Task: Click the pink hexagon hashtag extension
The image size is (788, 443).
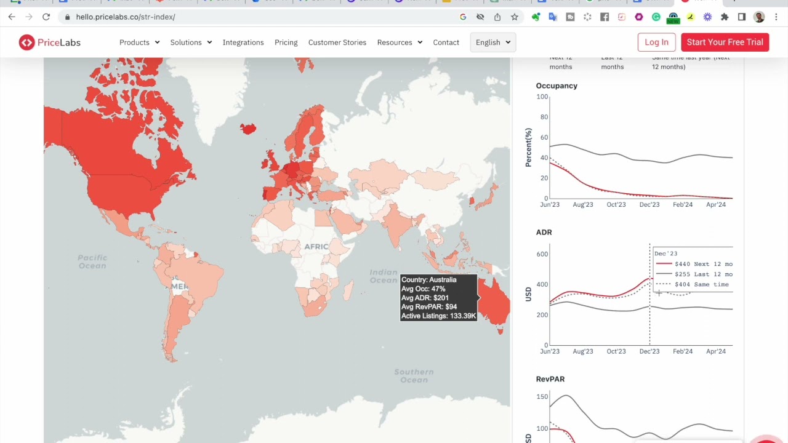Action: pos(639,17)
